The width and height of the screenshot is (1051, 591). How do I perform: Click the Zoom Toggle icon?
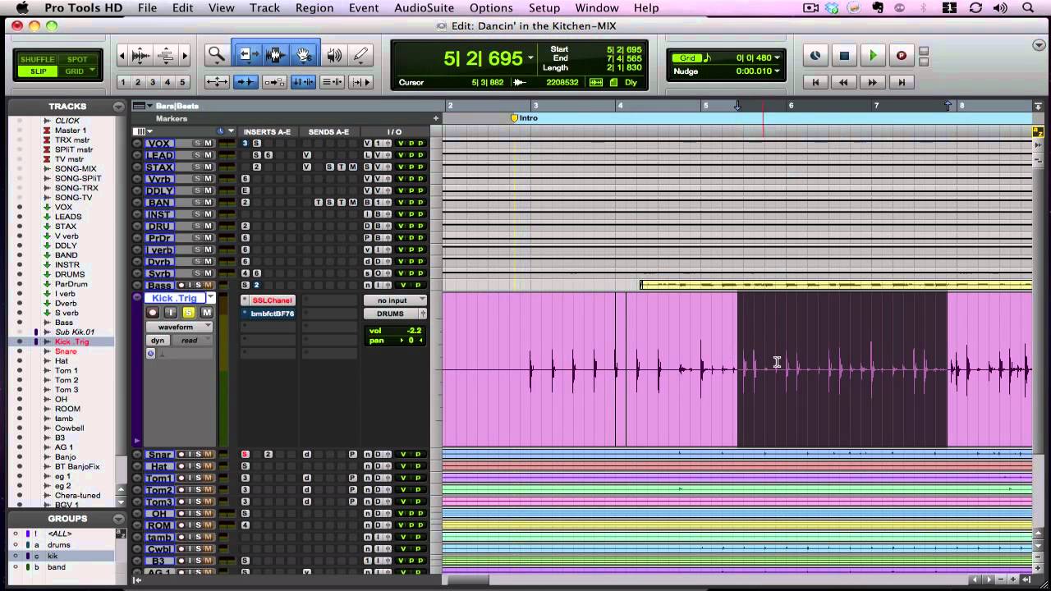tap(217, 82)
